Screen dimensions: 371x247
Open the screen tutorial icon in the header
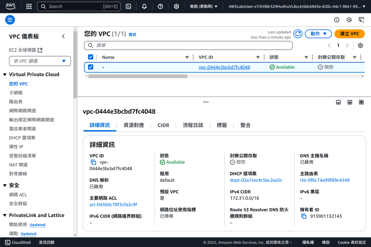pyautogui.click(x=361, y=20)
